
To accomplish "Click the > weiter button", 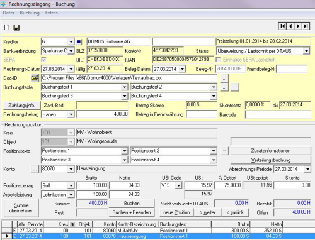I will (207, 212).
